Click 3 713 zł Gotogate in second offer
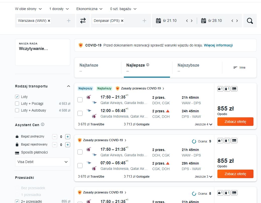 (x=137, y=176)
